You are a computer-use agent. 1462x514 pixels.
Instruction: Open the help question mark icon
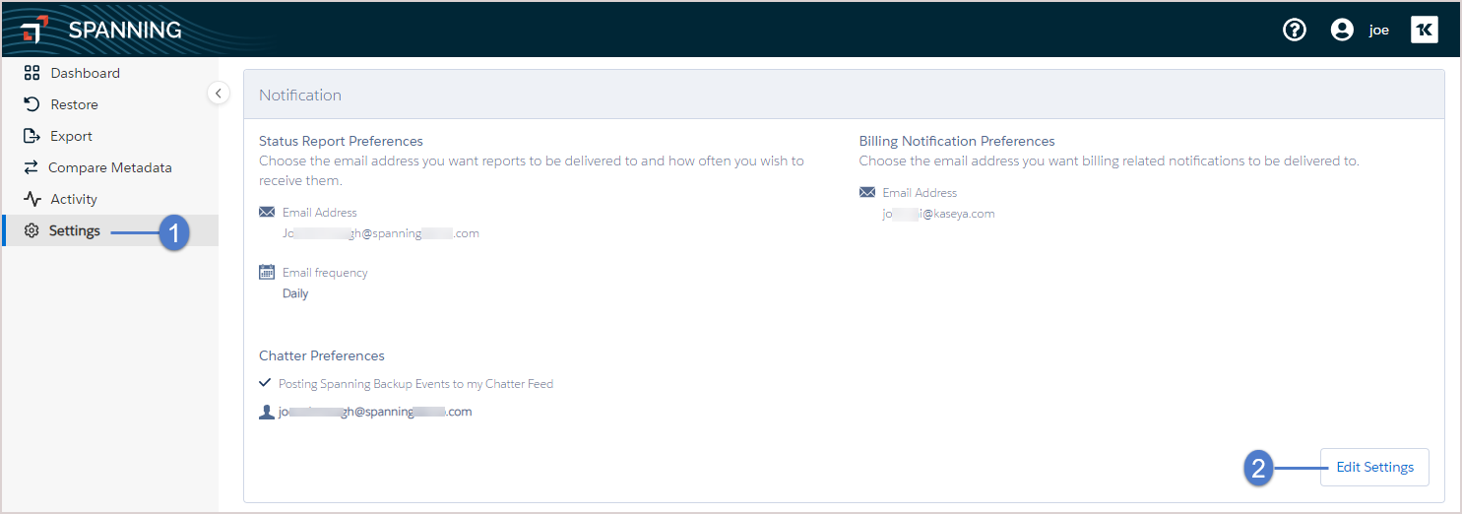(1295, 30)
